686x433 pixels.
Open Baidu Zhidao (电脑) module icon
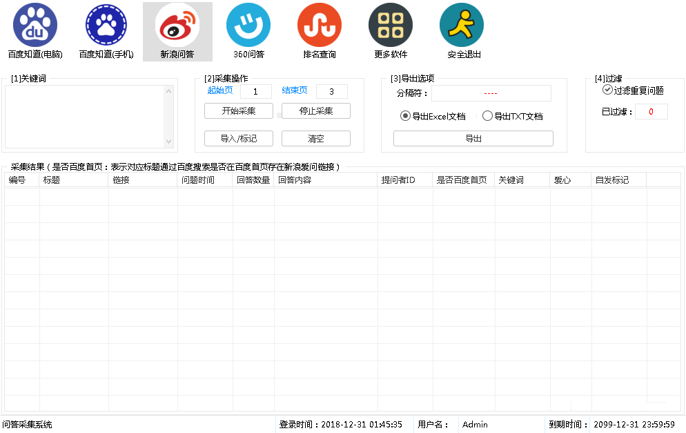35,25
